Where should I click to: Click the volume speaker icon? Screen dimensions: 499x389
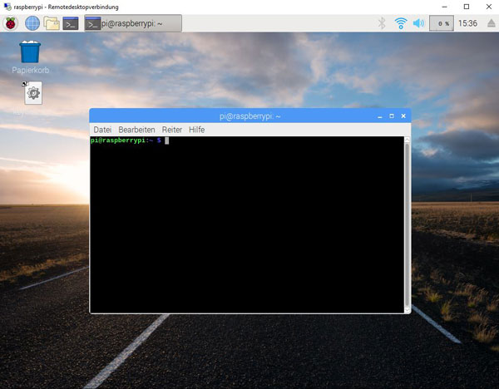coord(418,23)
